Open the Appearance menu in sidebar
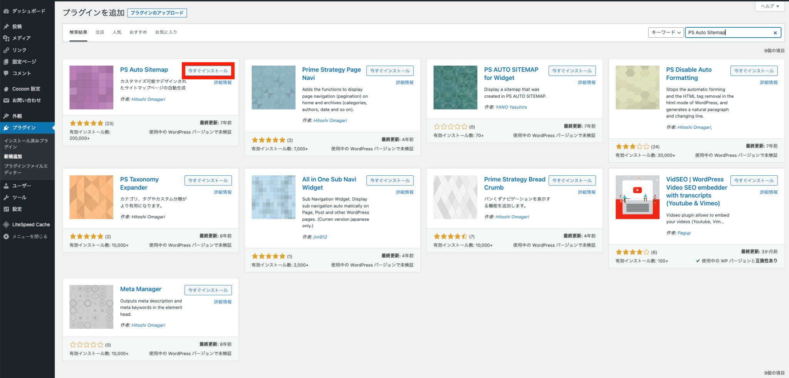The width and height of the screenshot is (789, 378). click(x=17, y=116)
